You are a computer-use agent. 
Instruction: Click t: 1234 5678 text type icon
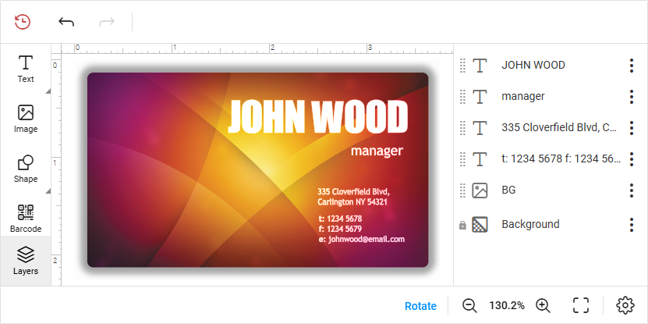click(x=480, y=159)
